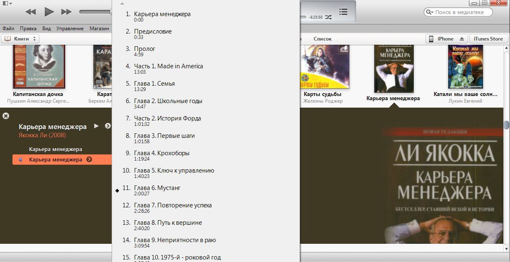This screenshot has width=510, height=262.
Task: Select the Карты судьбы book cover
Action: coord(325,66)
